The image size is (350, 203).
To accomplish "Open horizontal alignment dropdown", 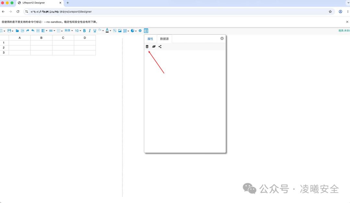I will tap(44, 31).
